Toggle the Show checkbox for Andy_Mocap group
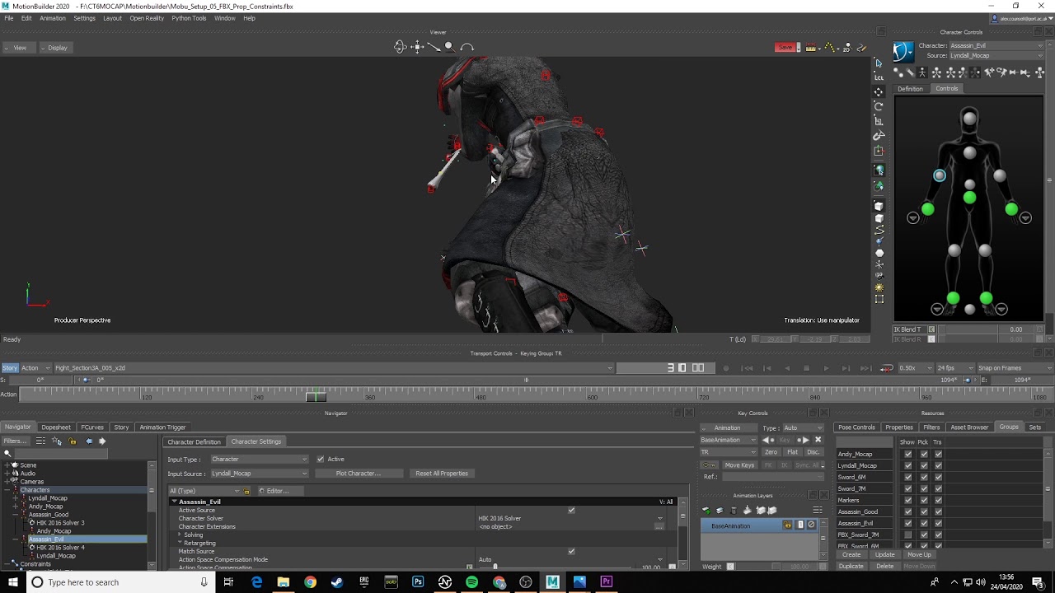 pyautogui.click(x=907, y=454)
